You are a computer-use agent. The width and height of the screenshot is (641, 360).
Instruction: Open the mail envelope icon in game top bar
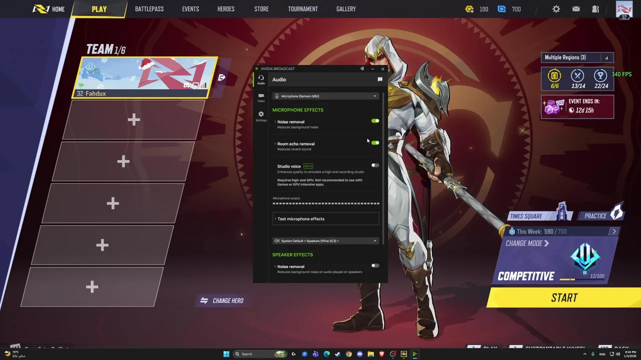click(576, 9)
